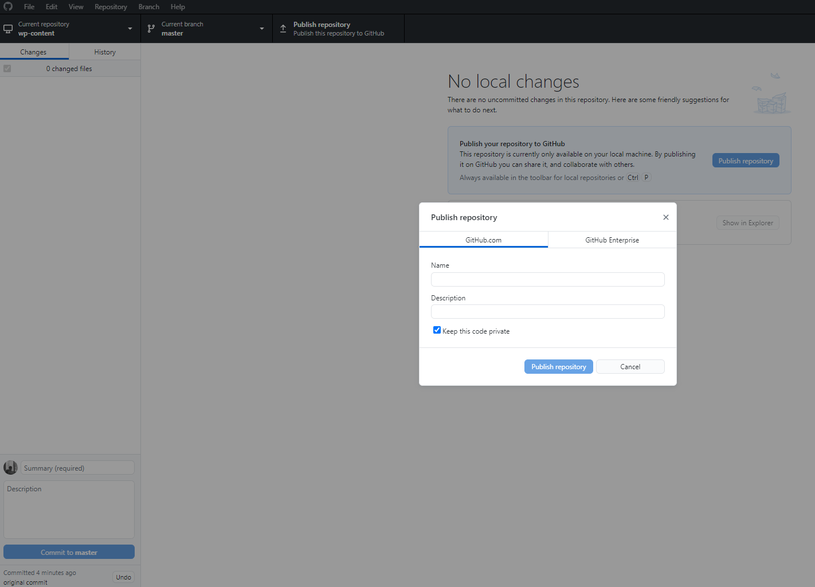Click the 'No local changes' heading
Viewport: 815px width, 587px height.
point(514,81)
